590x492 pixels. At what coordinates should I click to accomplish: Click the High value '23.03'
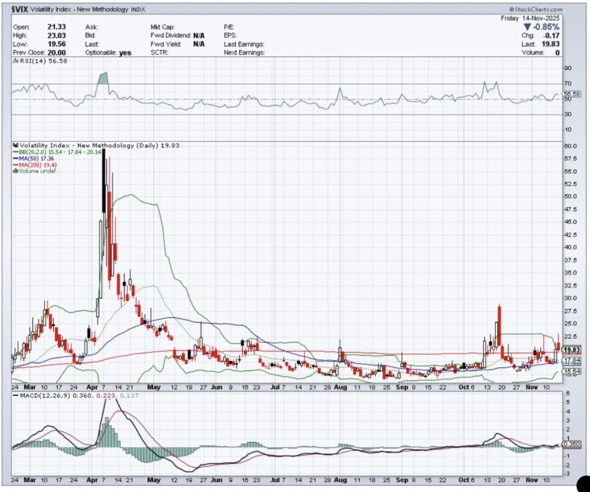56,36
